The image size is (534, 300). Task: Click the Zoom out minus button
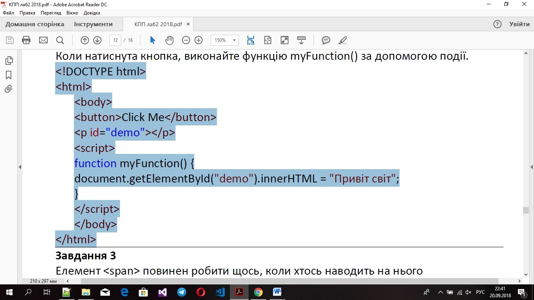pos(186,40)
